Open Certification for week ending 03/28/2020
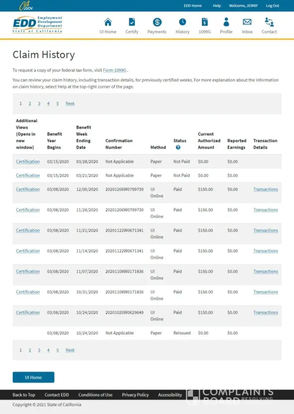294x414 pixels. [28, 161]
